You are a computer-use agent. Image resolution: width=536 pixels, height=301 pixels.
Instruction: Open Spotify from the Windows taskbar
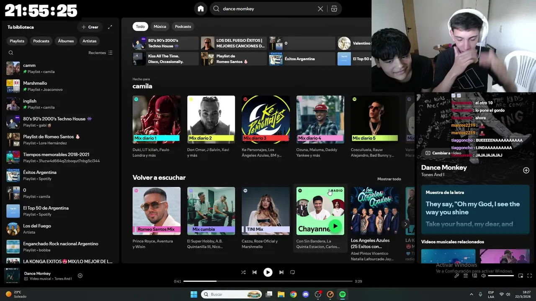[x=342, y=294]
